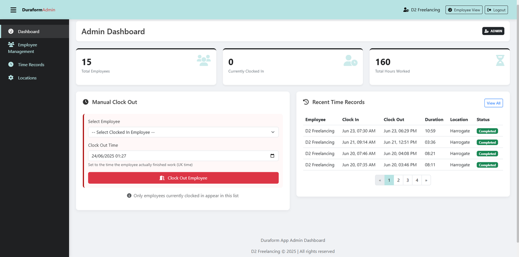Screen dimensions: 519x257
Task: Click the Status column header
Action: pos(483,120)
